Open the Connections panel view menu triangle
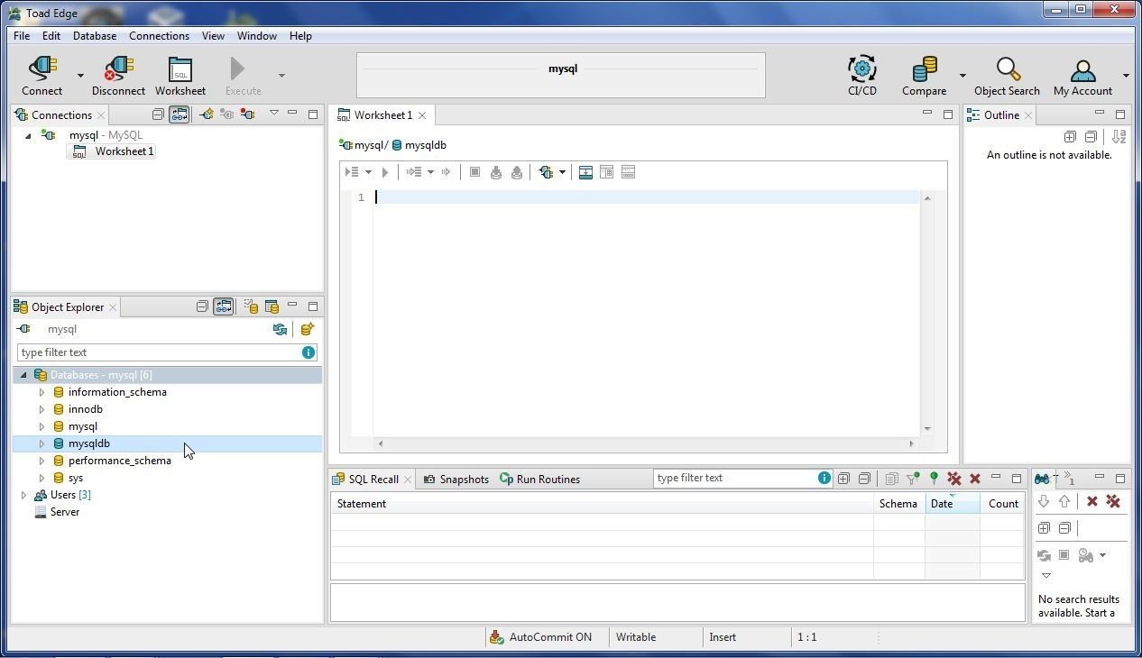The width and height of the screenshot is (1142, 658). pyautogui.click(x=274, y=114)
